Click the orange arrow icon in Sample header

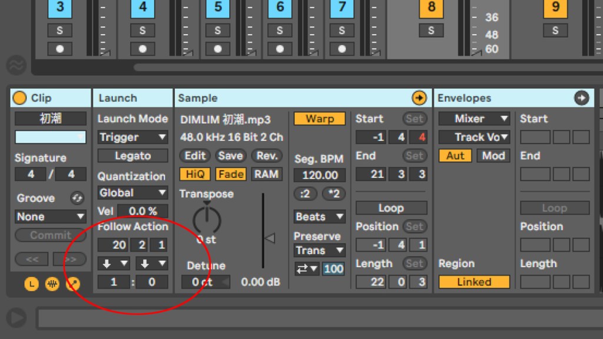[x=419, y=98]
